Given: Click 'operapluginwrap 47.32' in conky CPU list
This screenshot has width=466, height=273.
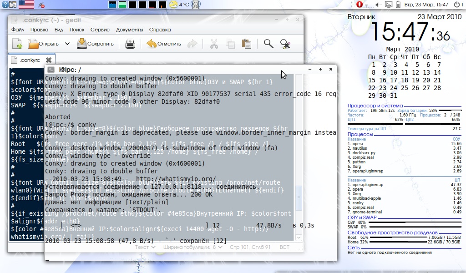Looking at the screenshot, I should (x=405, y=184).
